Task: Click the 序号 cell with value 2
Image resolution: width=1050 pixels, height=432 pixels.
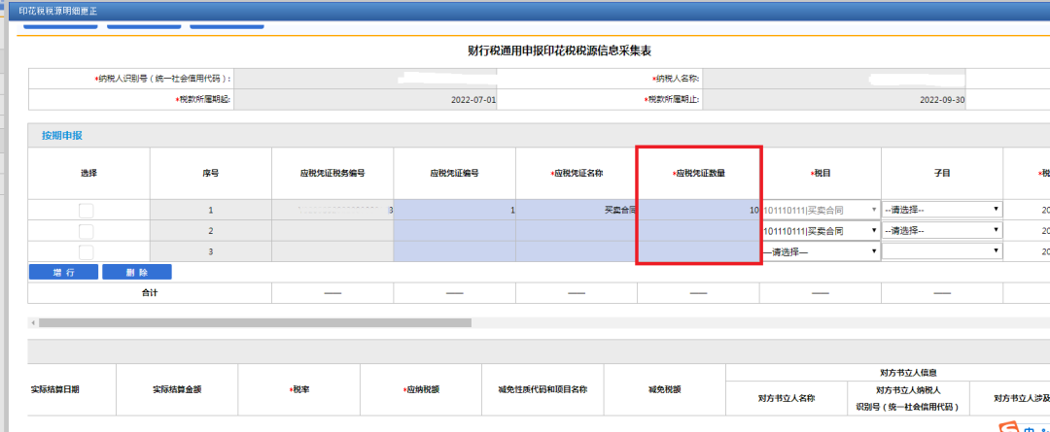Action: click(211, 231)
